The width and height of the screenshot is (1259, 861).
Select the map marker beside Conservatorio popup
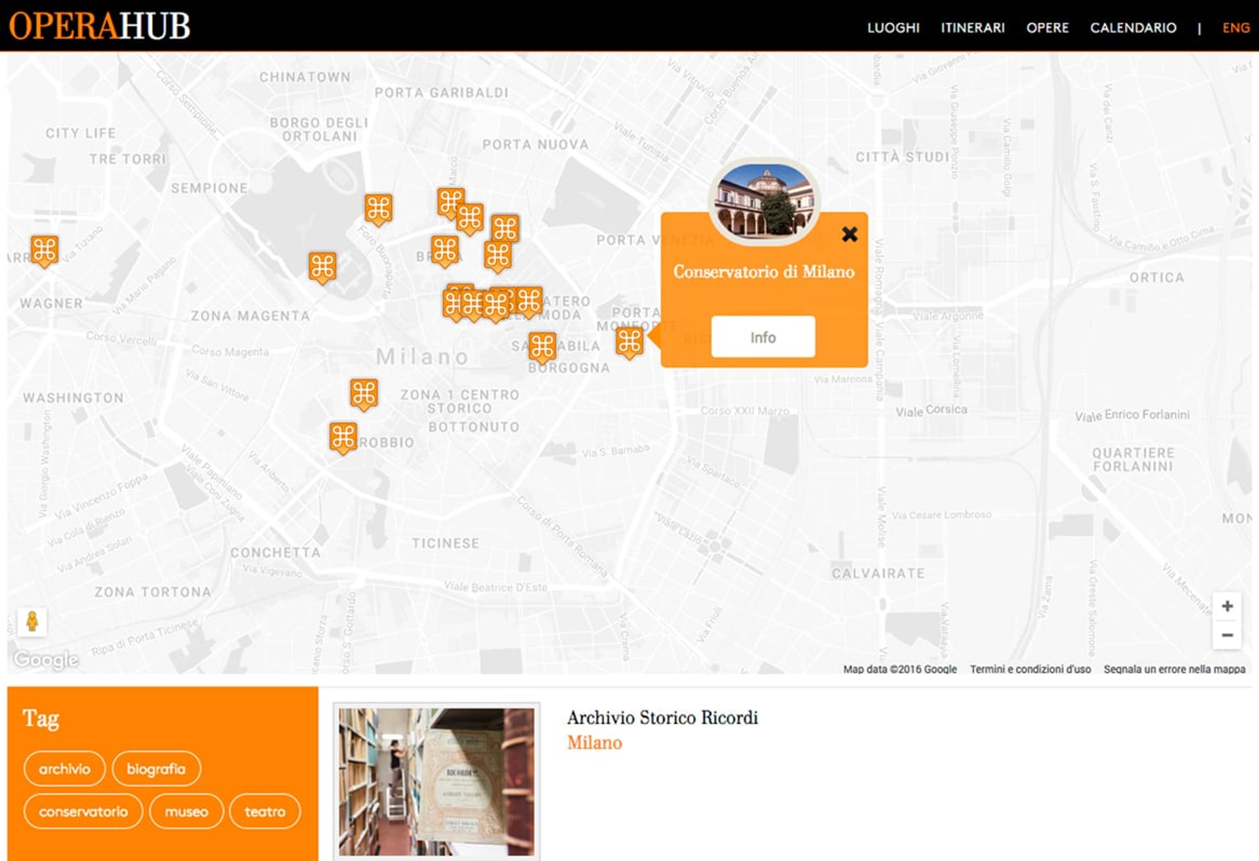[629, 342]
